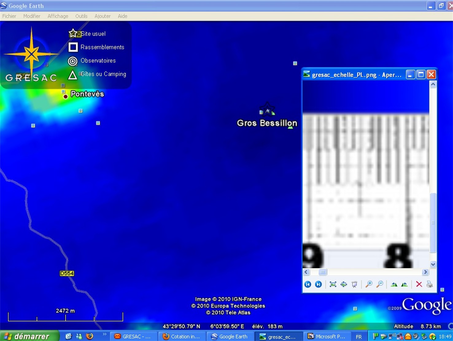This screenshot has width=453, height=341.
Task: Click the image viewer horizontal scroll right arrow
Action: coord(425,272)
